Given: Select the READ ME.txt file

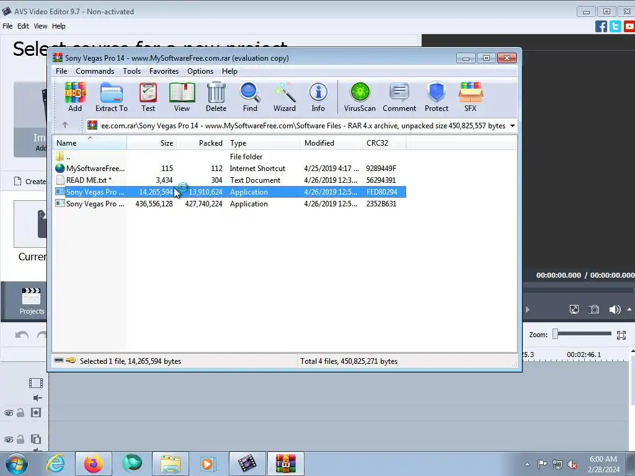Looking at the screenshot, I should coord(229,180).
